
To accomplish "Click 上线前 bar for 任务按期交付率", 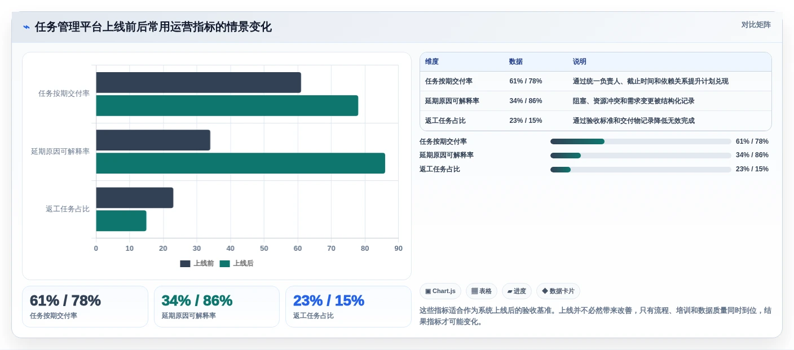I will [198, 82].
